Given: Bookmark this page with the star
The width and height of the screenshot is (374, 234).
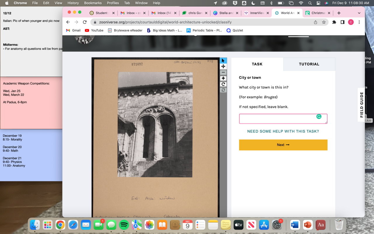Looking at the screenshot, I should [x=324, y=22].
